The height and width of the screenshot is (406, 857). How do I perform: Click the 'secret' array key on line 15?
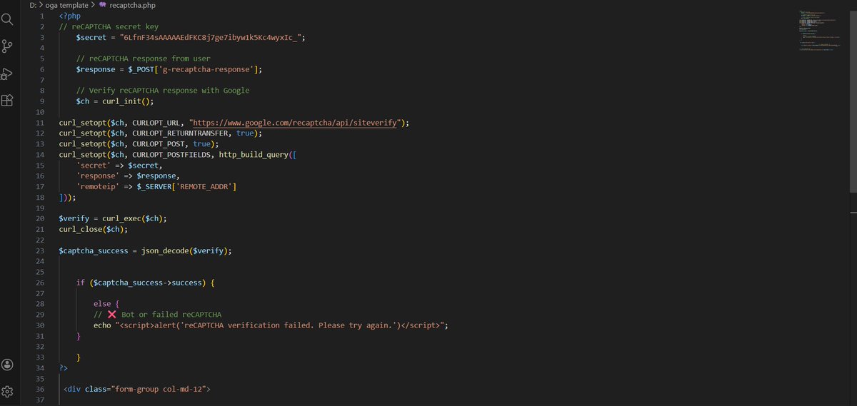tap(93, 166)
